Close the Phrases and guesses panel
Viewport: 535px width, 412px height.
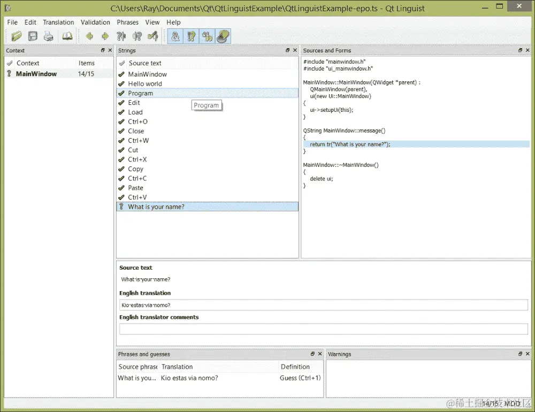coord(320,354)
